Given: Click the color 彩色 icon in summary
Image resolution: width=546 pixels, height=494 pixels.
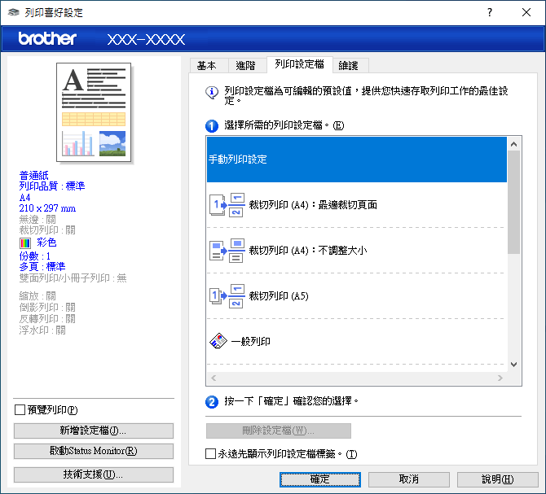Looking at the screenshot, I should coord(25,243).
